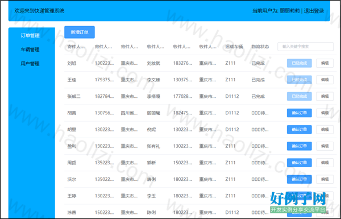Click recipient name 丽丽曦

click(153, 113)
